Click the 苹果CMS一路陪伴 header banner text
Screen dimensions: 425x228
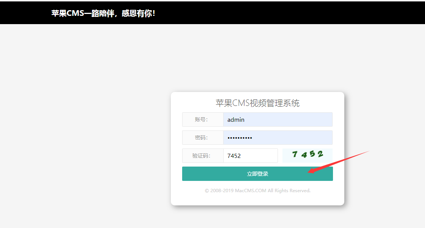point(103,13)
